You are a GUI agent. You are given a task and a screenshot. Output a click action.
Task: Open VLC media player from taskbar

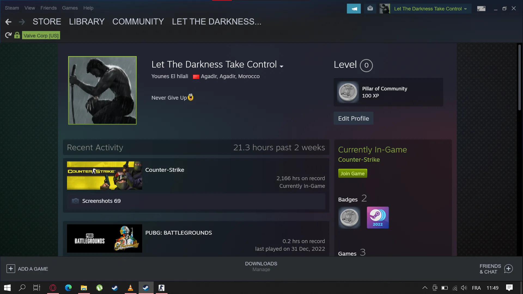pos(130,288)
